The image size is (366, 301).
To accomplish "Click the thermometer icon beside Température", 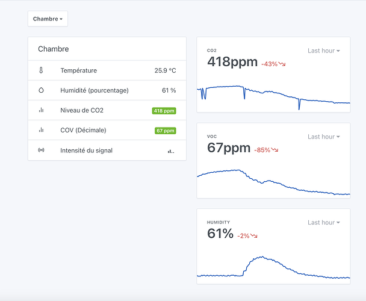I will (x=41, y=70).
